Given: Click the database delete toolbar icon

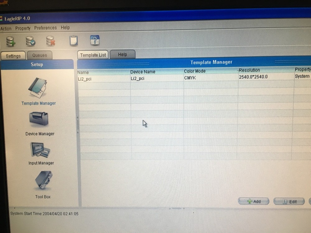Looking at the screenshot, I should (50, 40).
